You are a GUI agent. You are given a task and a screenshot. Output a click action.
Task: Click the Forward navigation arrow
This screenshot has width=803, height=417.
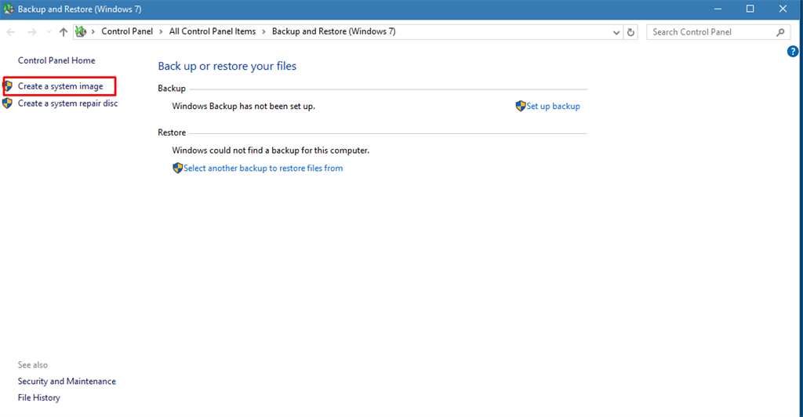click(x=31, y=32)
